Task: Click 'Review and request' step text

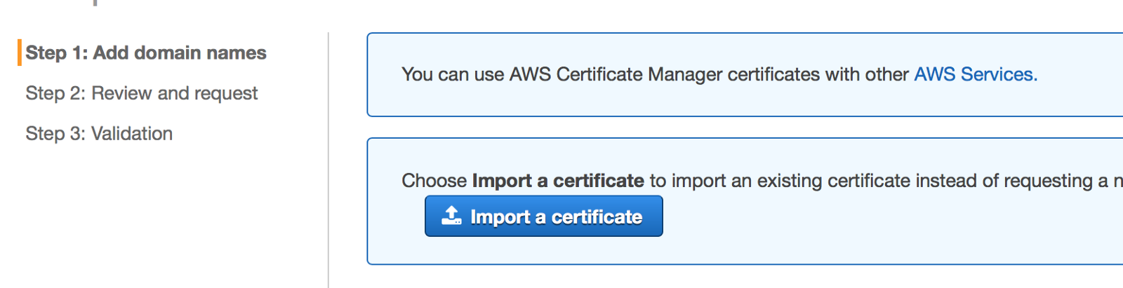Action: [174, 93]
